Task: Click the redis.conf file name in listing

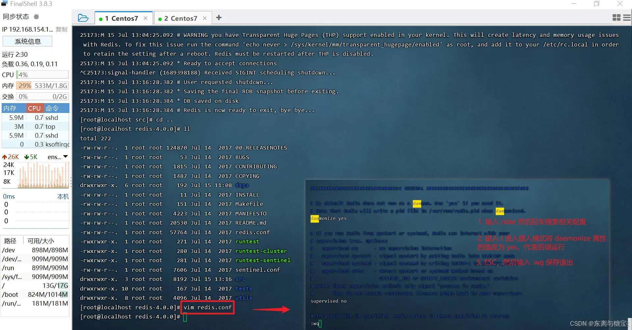Action: 252,232
